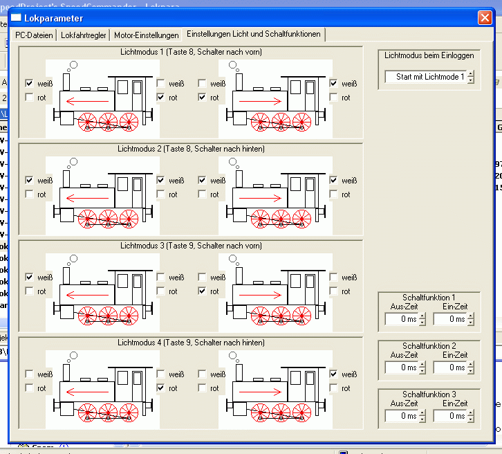This screenshot has height=454, width=502.
Task: Decrease Lichtmodus beim Einloggen spinner value
Action: click(x=471, y=80)
